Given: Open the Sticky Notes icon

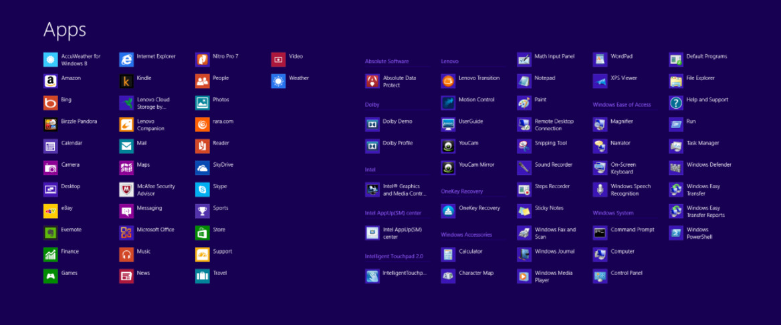Looking at the screenshot, I should click(x=524, y=211).
